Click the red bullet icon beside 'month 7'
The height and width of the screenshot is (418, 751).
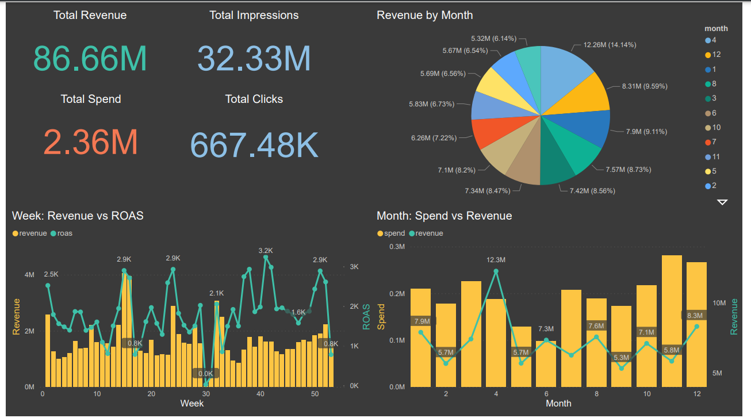click(707, 141)
